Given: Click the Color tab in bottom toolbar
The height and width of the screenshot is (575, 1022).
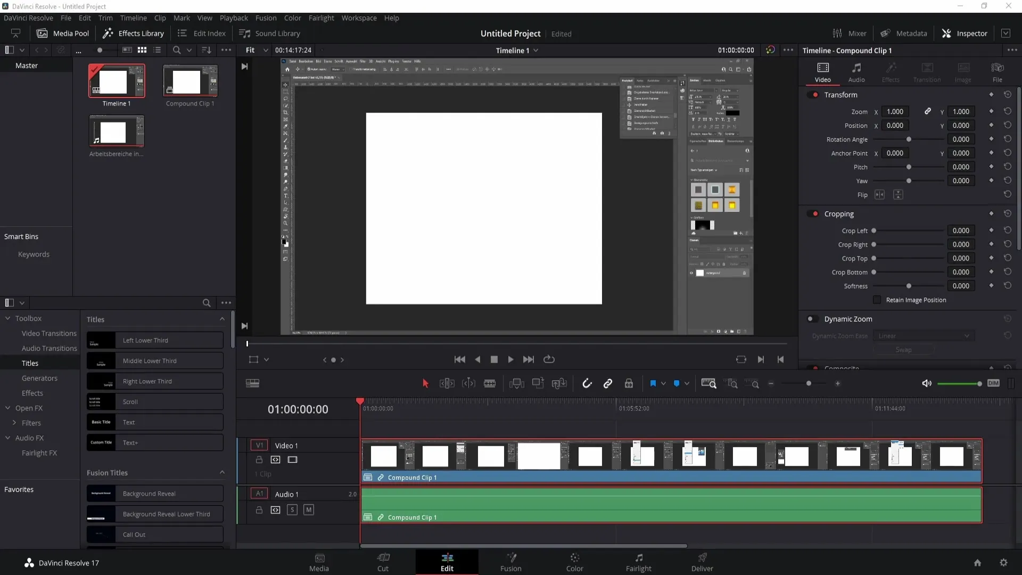Looking at the screenshot, I should coord(574,562).
